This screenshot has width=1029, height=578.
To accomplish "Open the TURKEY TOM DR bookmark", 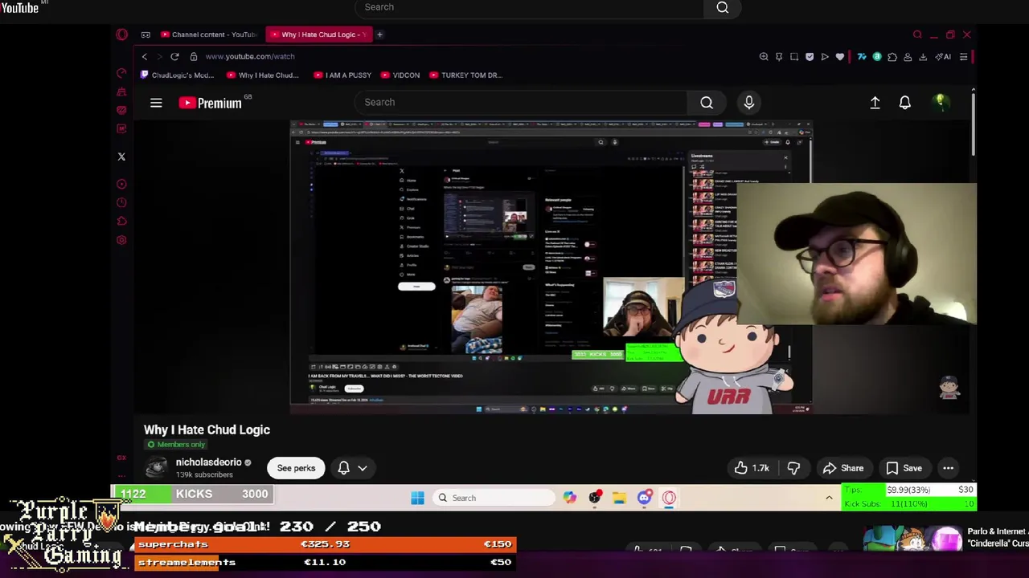I will coord(466,75).
